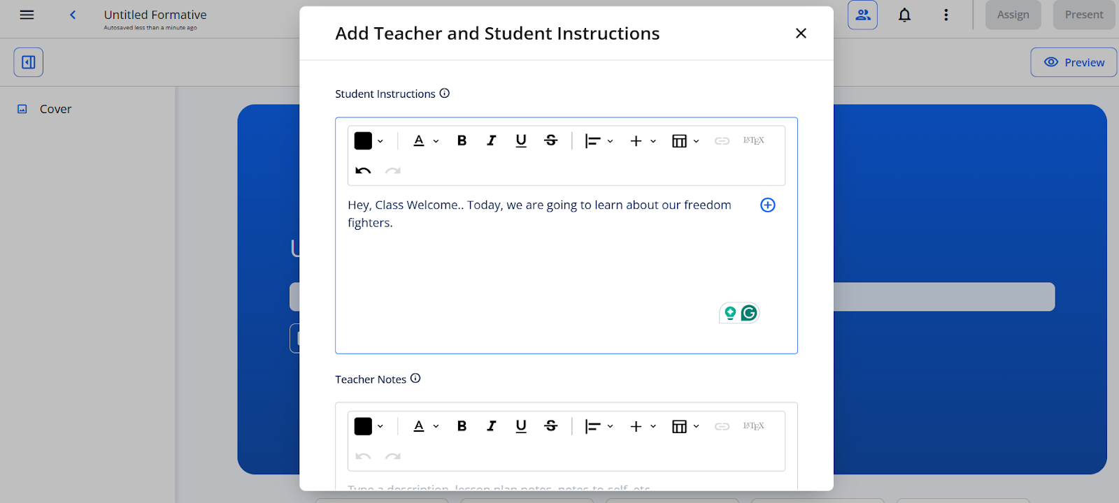Insert LaTeX in Teacher Notes toolbar

coord(754,425)
